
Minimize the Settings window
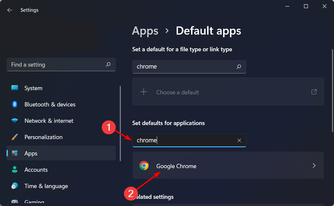point(287,7)
